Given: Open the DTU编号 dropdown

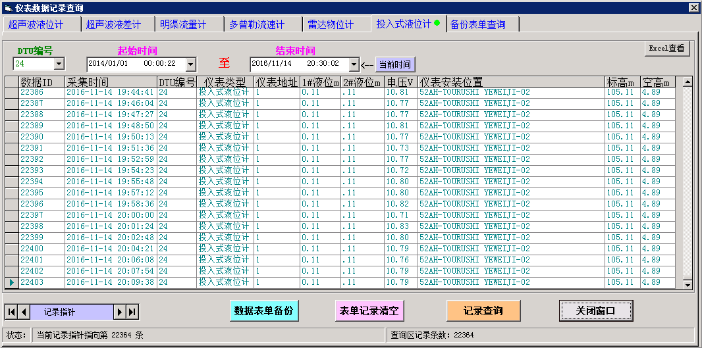Looking at the screenshot, I should point(59,64).
